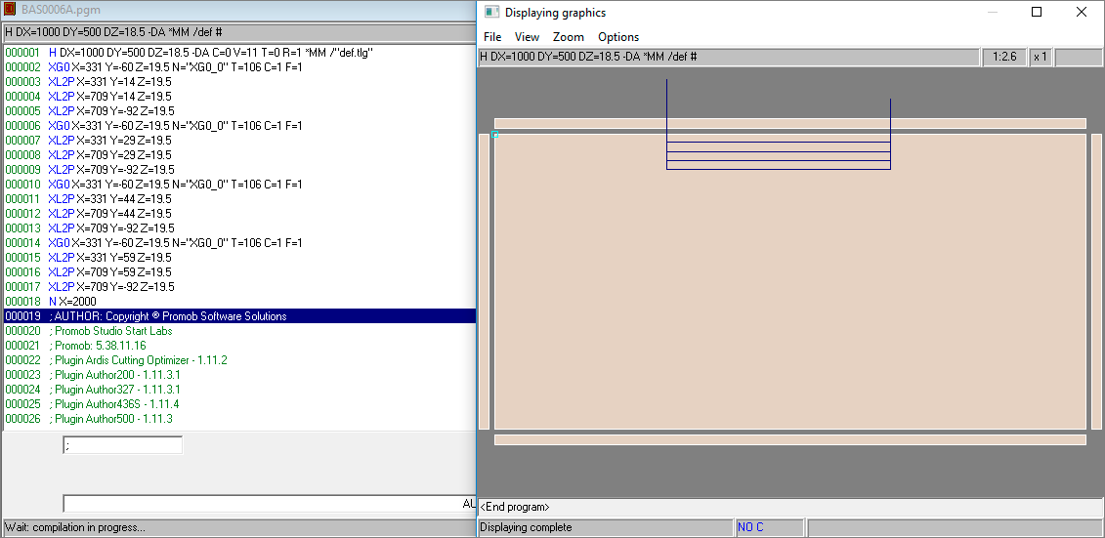
Task: Click the 1:2.6 scale indicator
Action: point(1004,58)
